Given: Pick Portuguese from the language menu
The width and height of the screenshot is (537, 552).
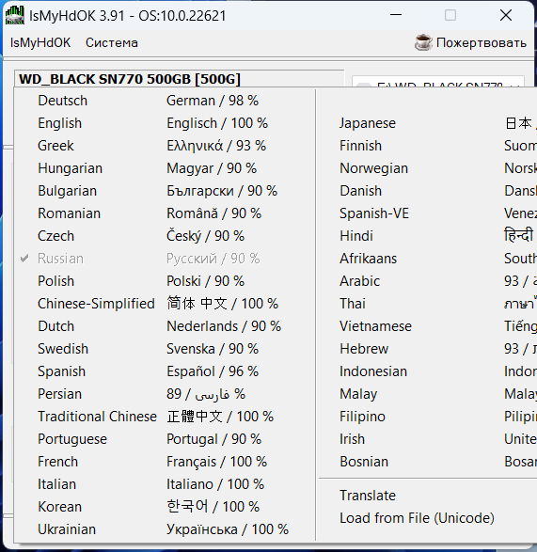Looking at the screenshot, I should pyautogui.click(x=165, y=438).
